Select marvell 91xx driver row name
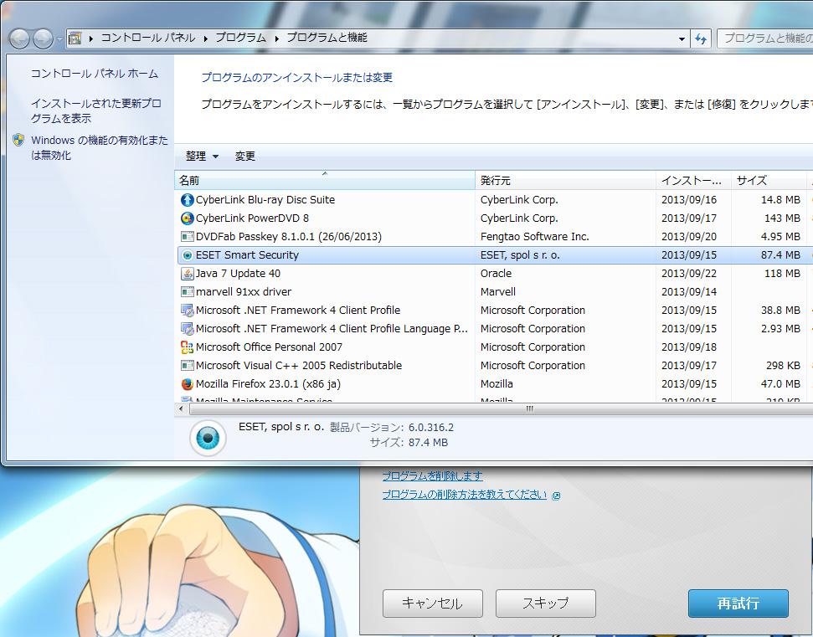 [243, 292]
